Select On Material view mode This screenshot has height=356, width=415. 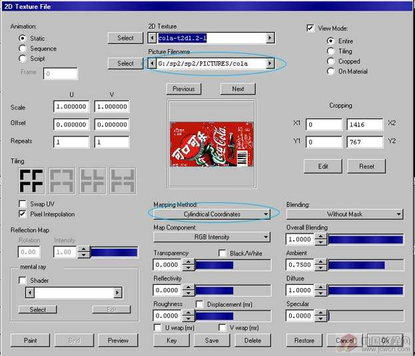[x=330, y=71]
